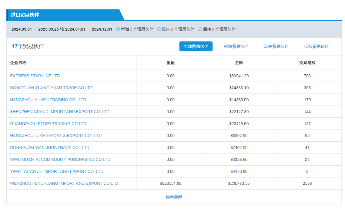The height and width of the screenshot is (209, 345).
Task: Open EXPRESS STAR LINE LTD link
Action: 35,76
